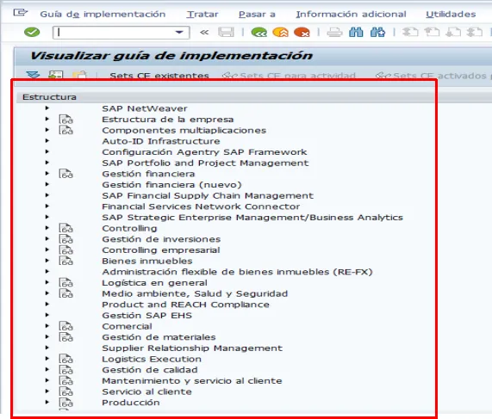The height and width of the screenshot is (419, 492).
Task: Click the Print icon
Action: click(334, 33)
